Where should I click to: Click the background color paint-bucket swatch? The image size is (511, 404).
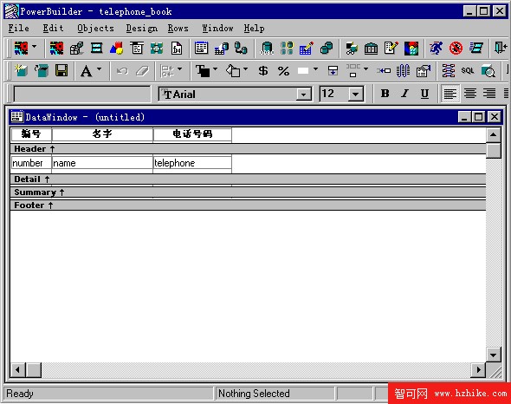coord(233,70)
